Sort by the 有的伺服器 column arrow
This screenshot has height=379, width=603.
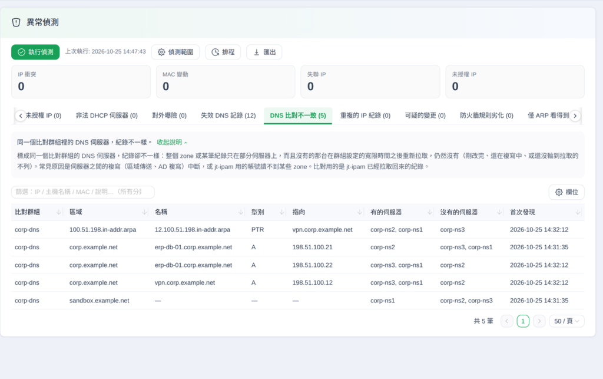click(429, 212)
